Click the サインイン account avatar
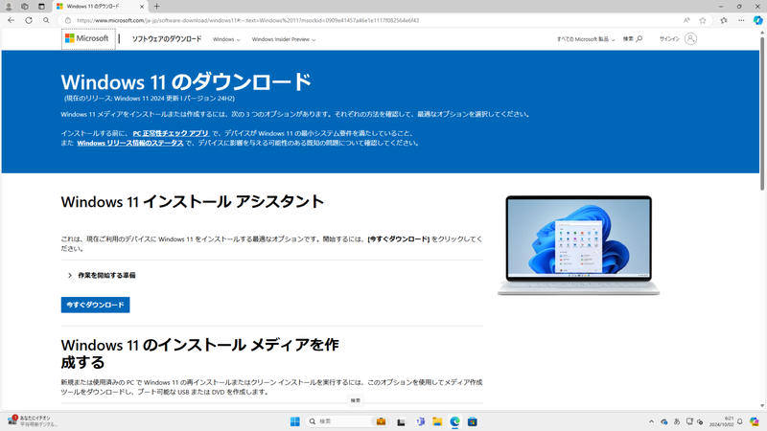Viewport: 767px width, 431px height. pyautogui.click(x=690, y=38)
